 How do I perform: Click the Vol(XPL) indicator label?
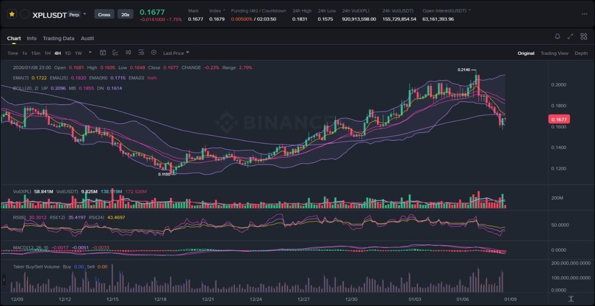22,191
